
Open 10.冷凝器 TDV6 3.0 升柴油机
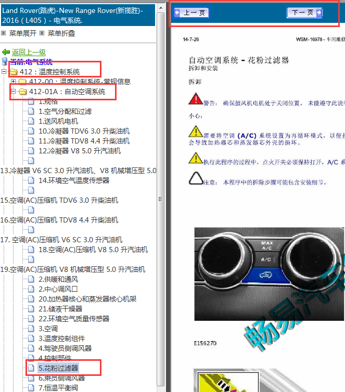click(x=84, y=131)
